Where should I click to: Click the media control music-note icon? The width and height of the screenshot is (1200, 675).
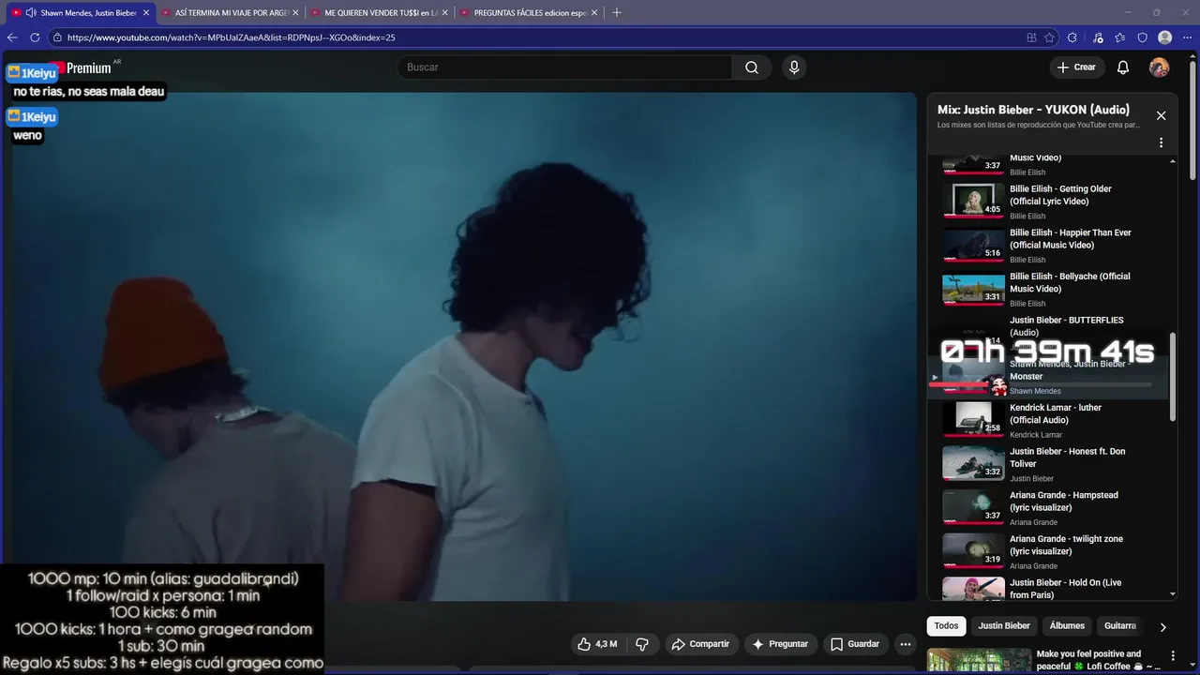point(1098,37)
